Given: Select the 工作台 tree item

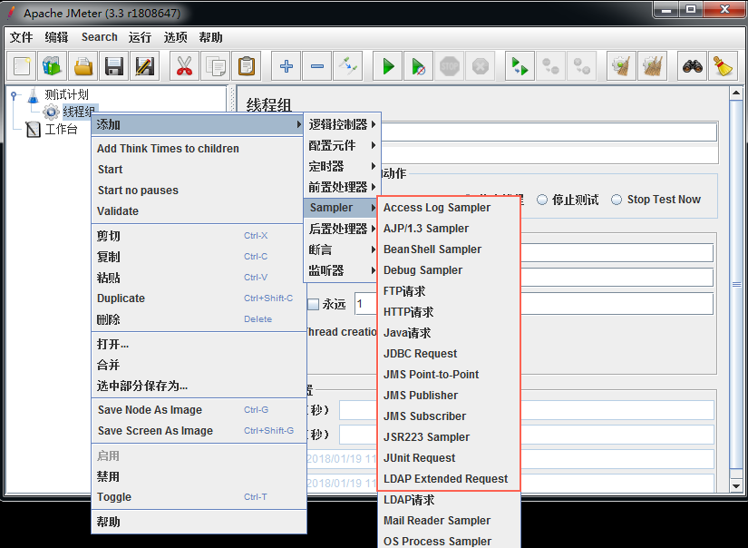Looking at the screenshot, I should [x=60, y=129].
